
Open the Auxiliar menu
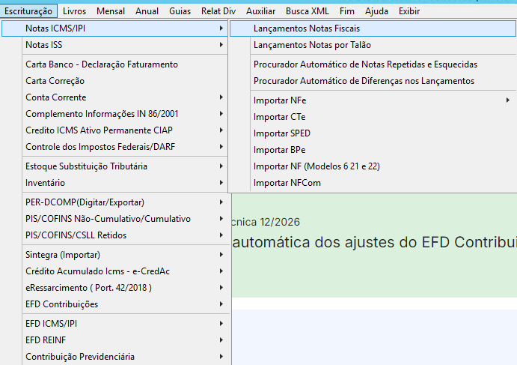261,11
